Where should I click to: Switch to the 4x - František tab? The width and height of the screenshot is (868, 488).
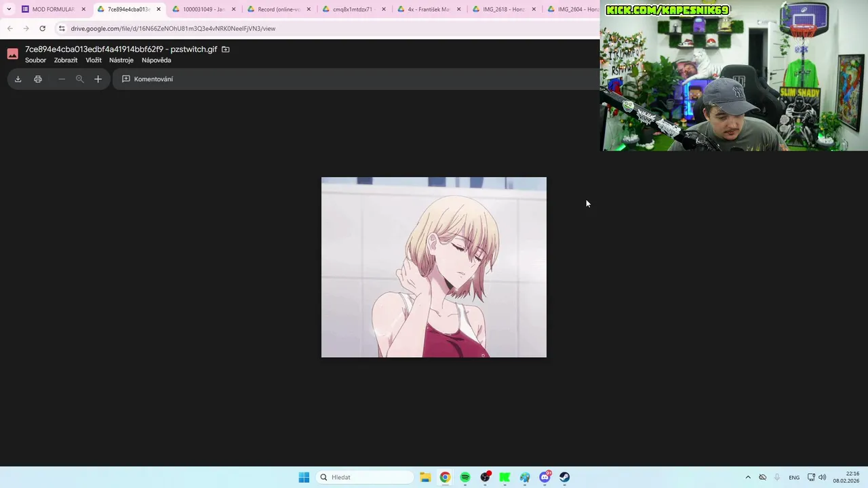coord(428,9)
